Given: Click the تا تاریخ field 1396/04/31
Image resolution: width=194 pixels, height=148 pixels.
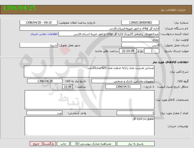Looking at the screenshot, I should [123, 87].
